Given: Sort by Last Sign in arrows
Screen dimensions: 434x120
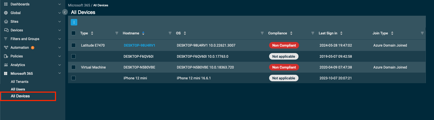Looking at the screenshot, I should coord(341,33).
